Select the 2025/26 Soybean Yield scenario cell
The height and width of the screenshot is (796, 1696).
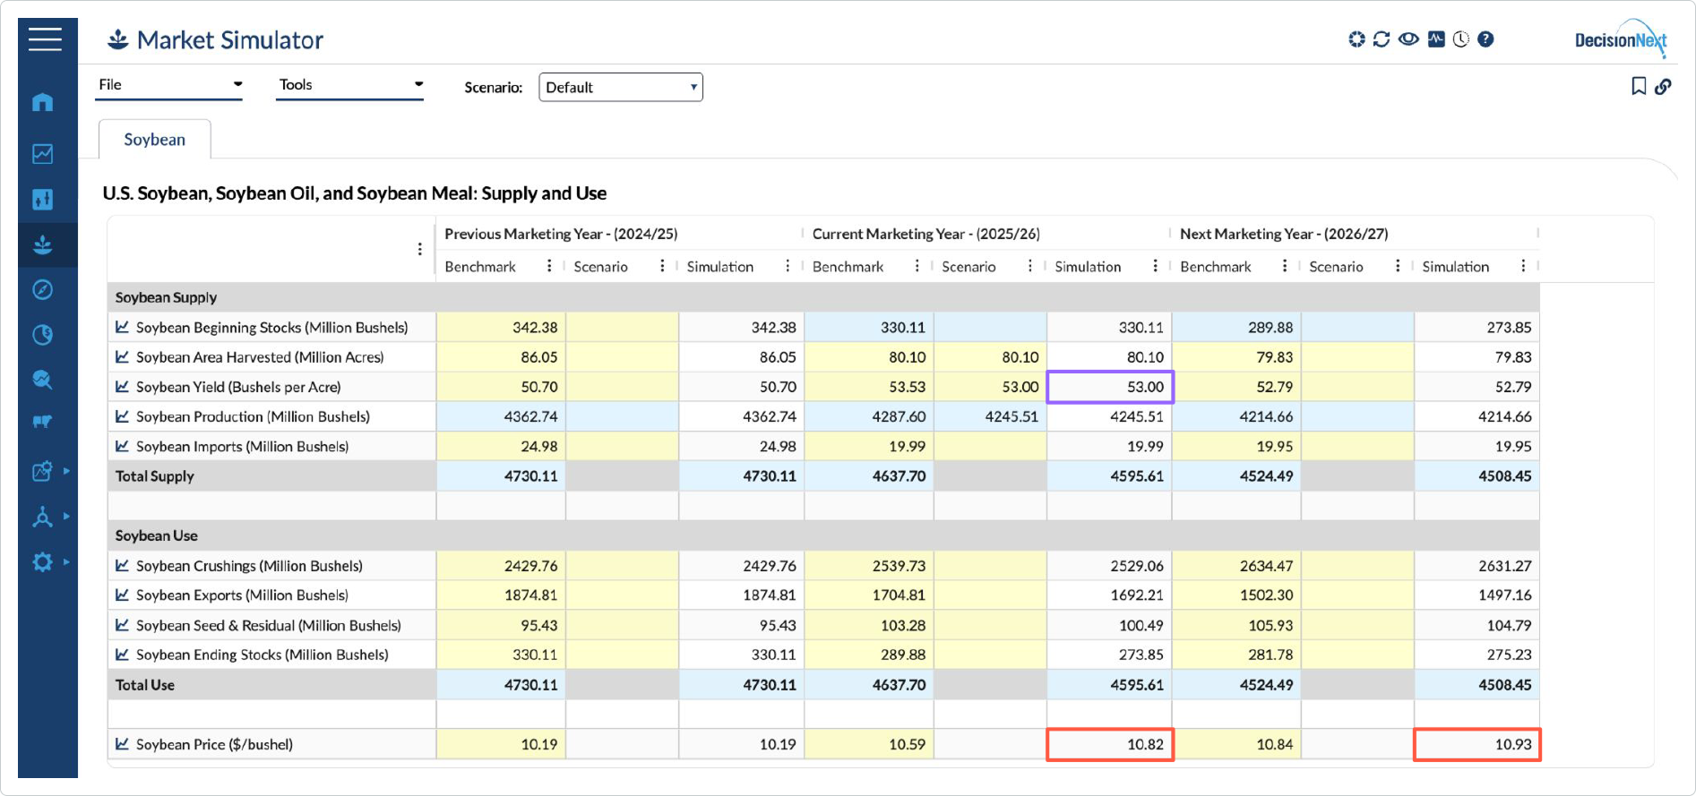point(990,387)
